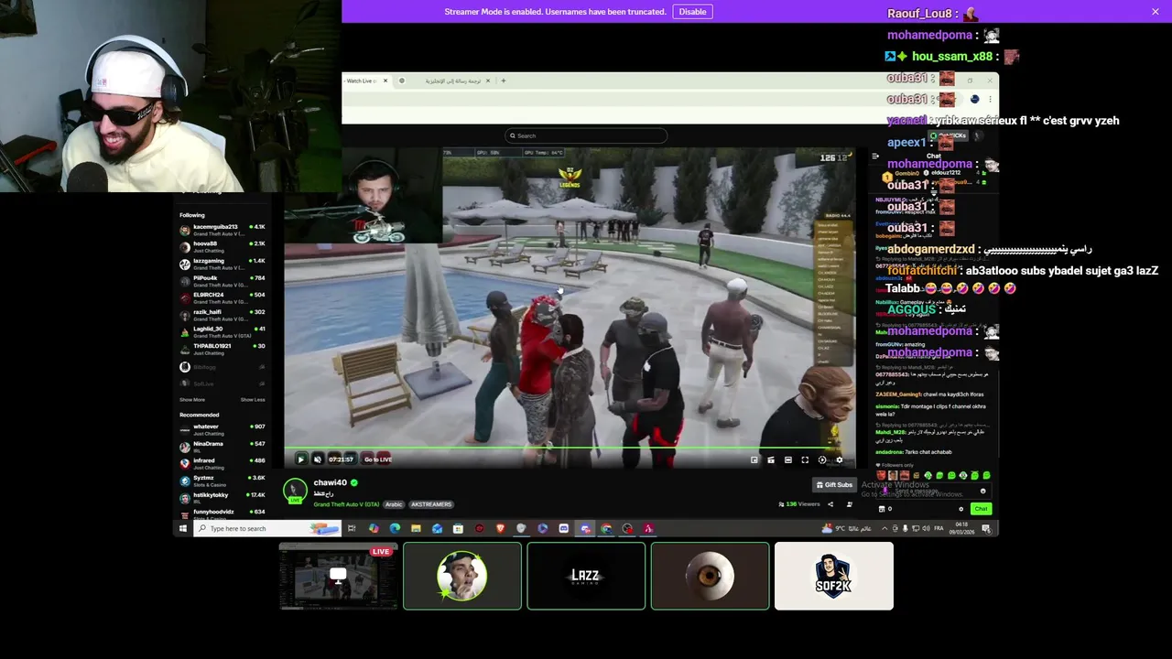1172x659 pixels.
Task: Open Microsoft Edge from the taskbar
Action: [x=395, y=528]
